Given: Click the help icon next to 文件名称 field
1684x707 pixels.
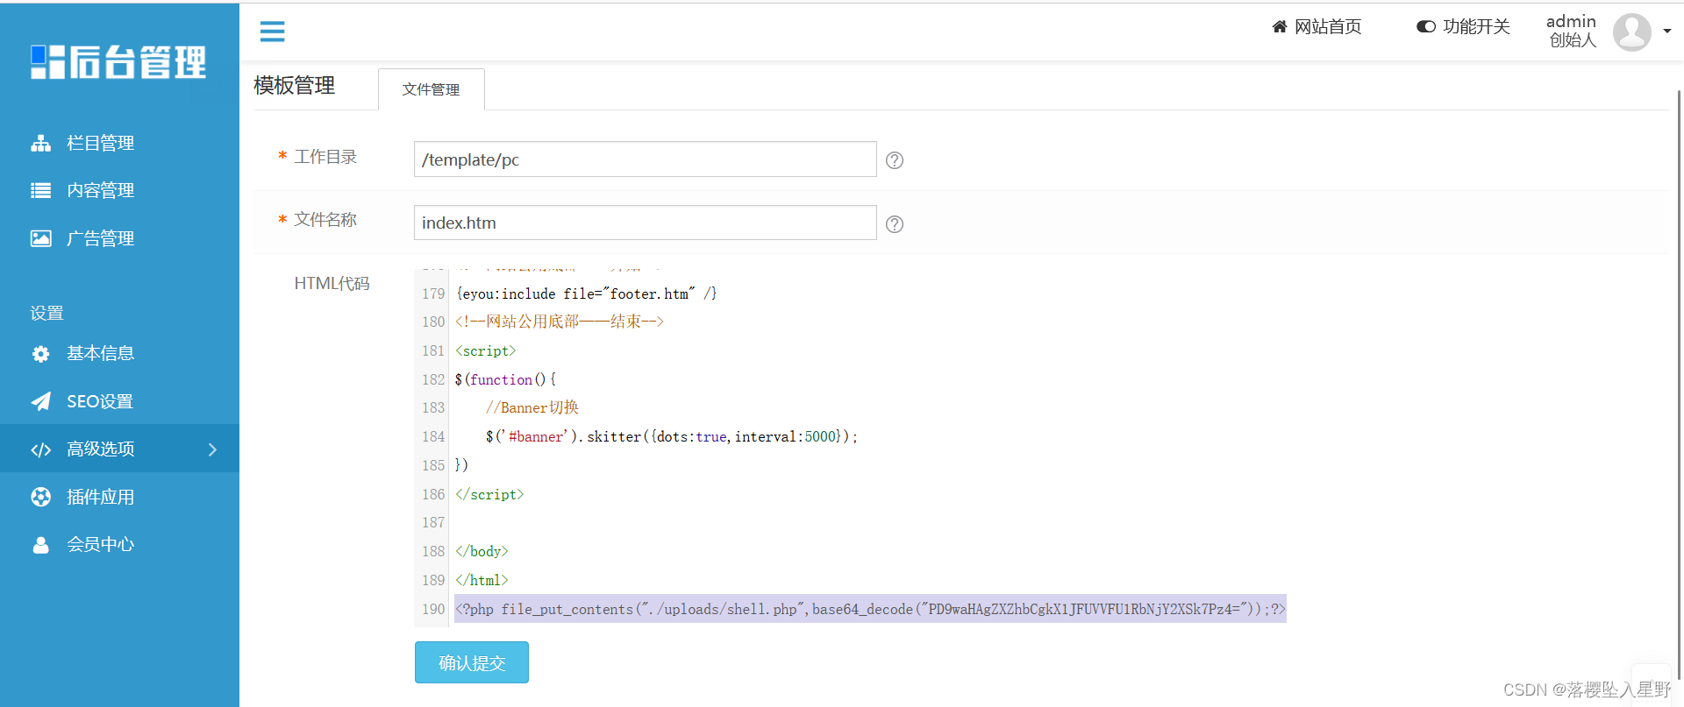Looking at the screenshot, I should (x=895, y=224).
